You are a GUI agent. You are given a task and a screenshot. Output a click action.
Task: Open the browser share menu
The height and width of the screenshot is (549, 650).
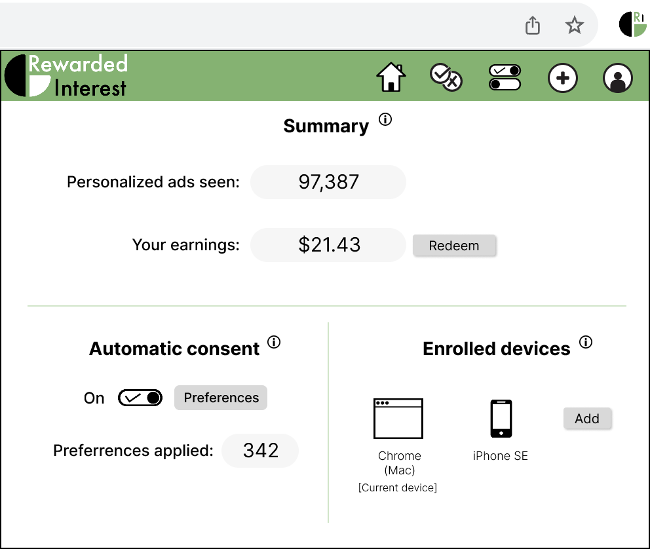click(532, 25)
